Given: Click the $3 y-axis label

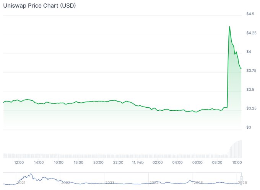Looking at the screenshot, I should pyautogui.click(x=249, y=128).
